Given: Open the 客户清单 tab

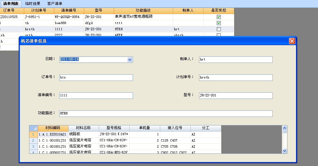Looking at the screenshot, I should (55, 4).
